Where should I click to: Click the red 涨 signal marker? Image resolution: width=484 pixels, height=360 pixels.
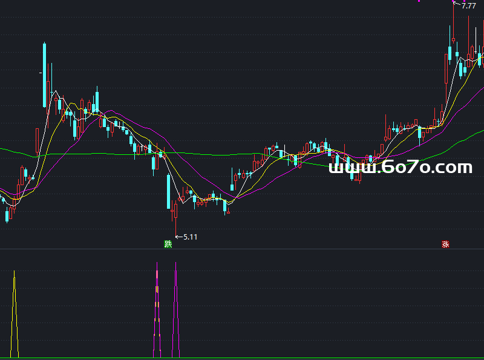[445, 244]
